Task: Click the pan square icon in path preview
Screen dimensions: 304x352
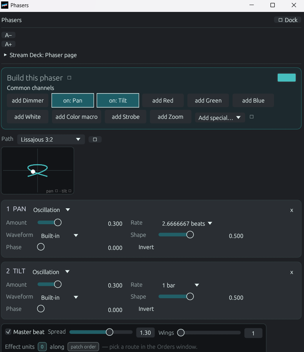Action: pos(57,191)
